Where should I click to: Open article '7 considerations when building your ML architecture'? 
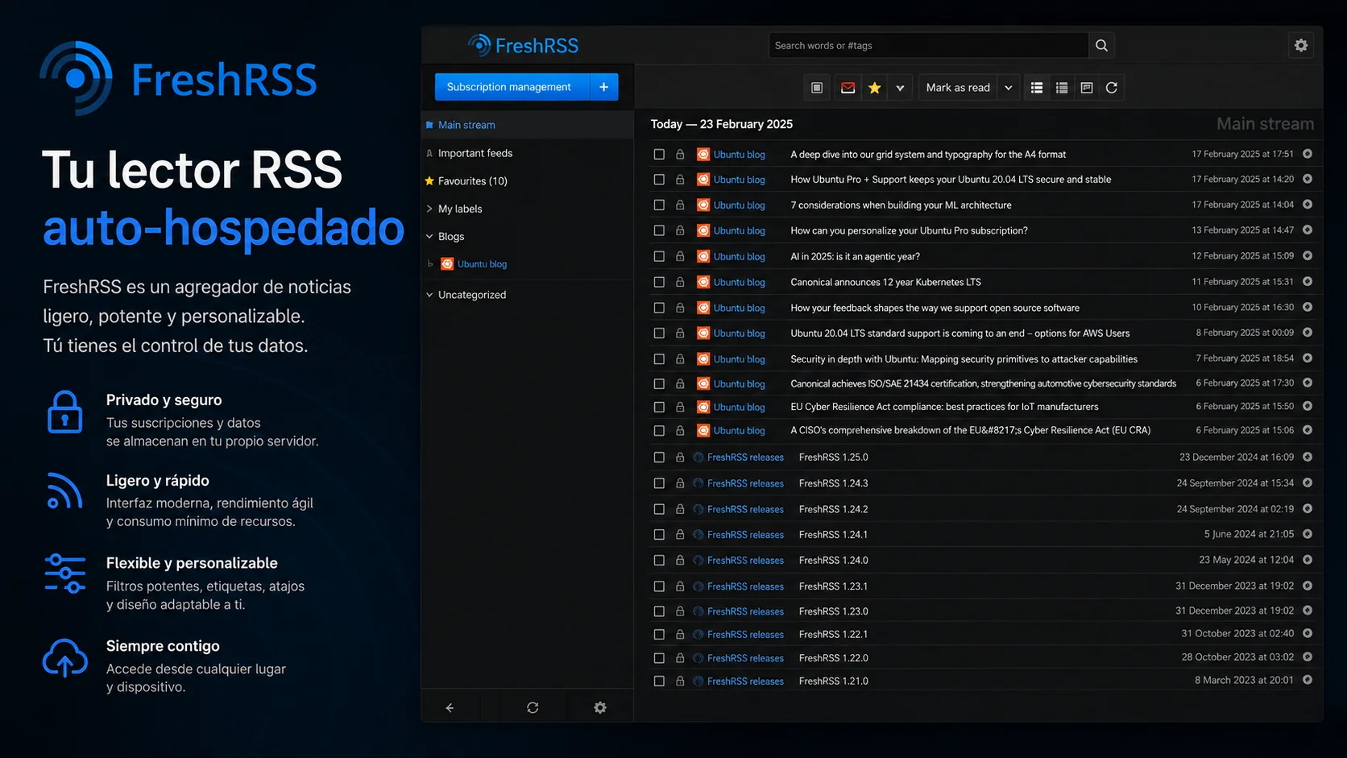pos(901,205)
